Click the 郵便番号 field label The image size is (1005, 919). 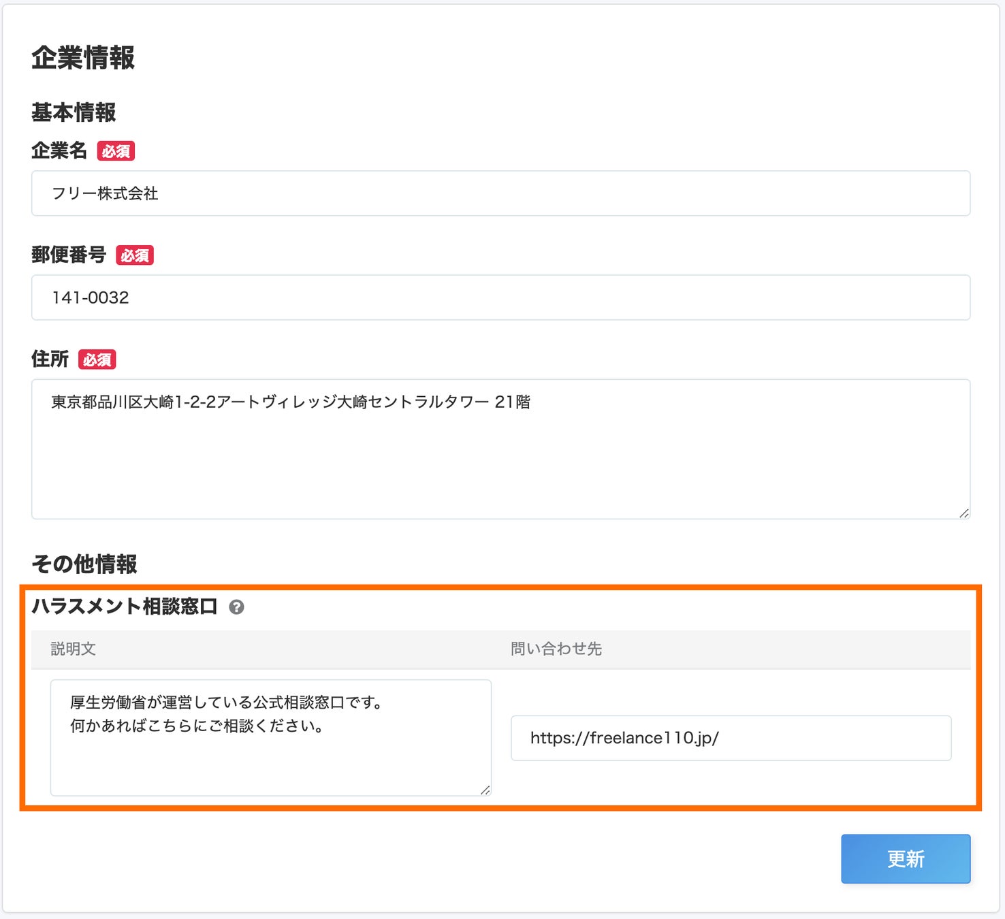[69, 255]
